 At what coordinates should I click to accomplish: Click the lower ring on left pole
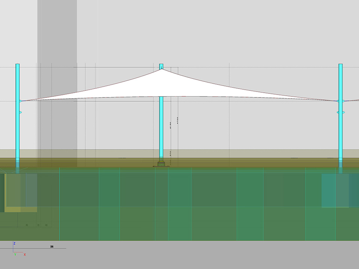(x=20, y=112)
